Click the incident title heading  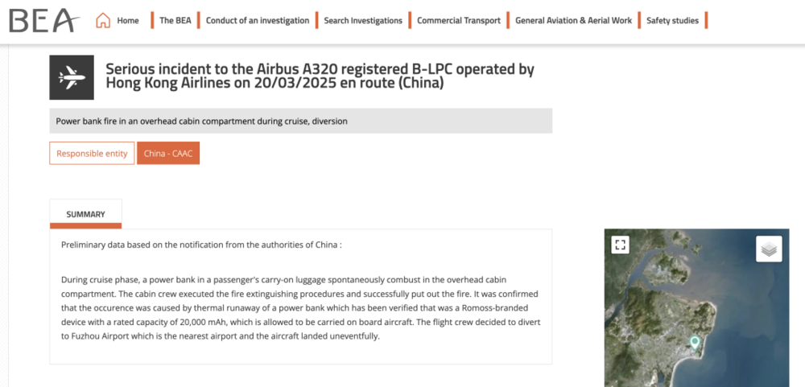pos(320,76)
